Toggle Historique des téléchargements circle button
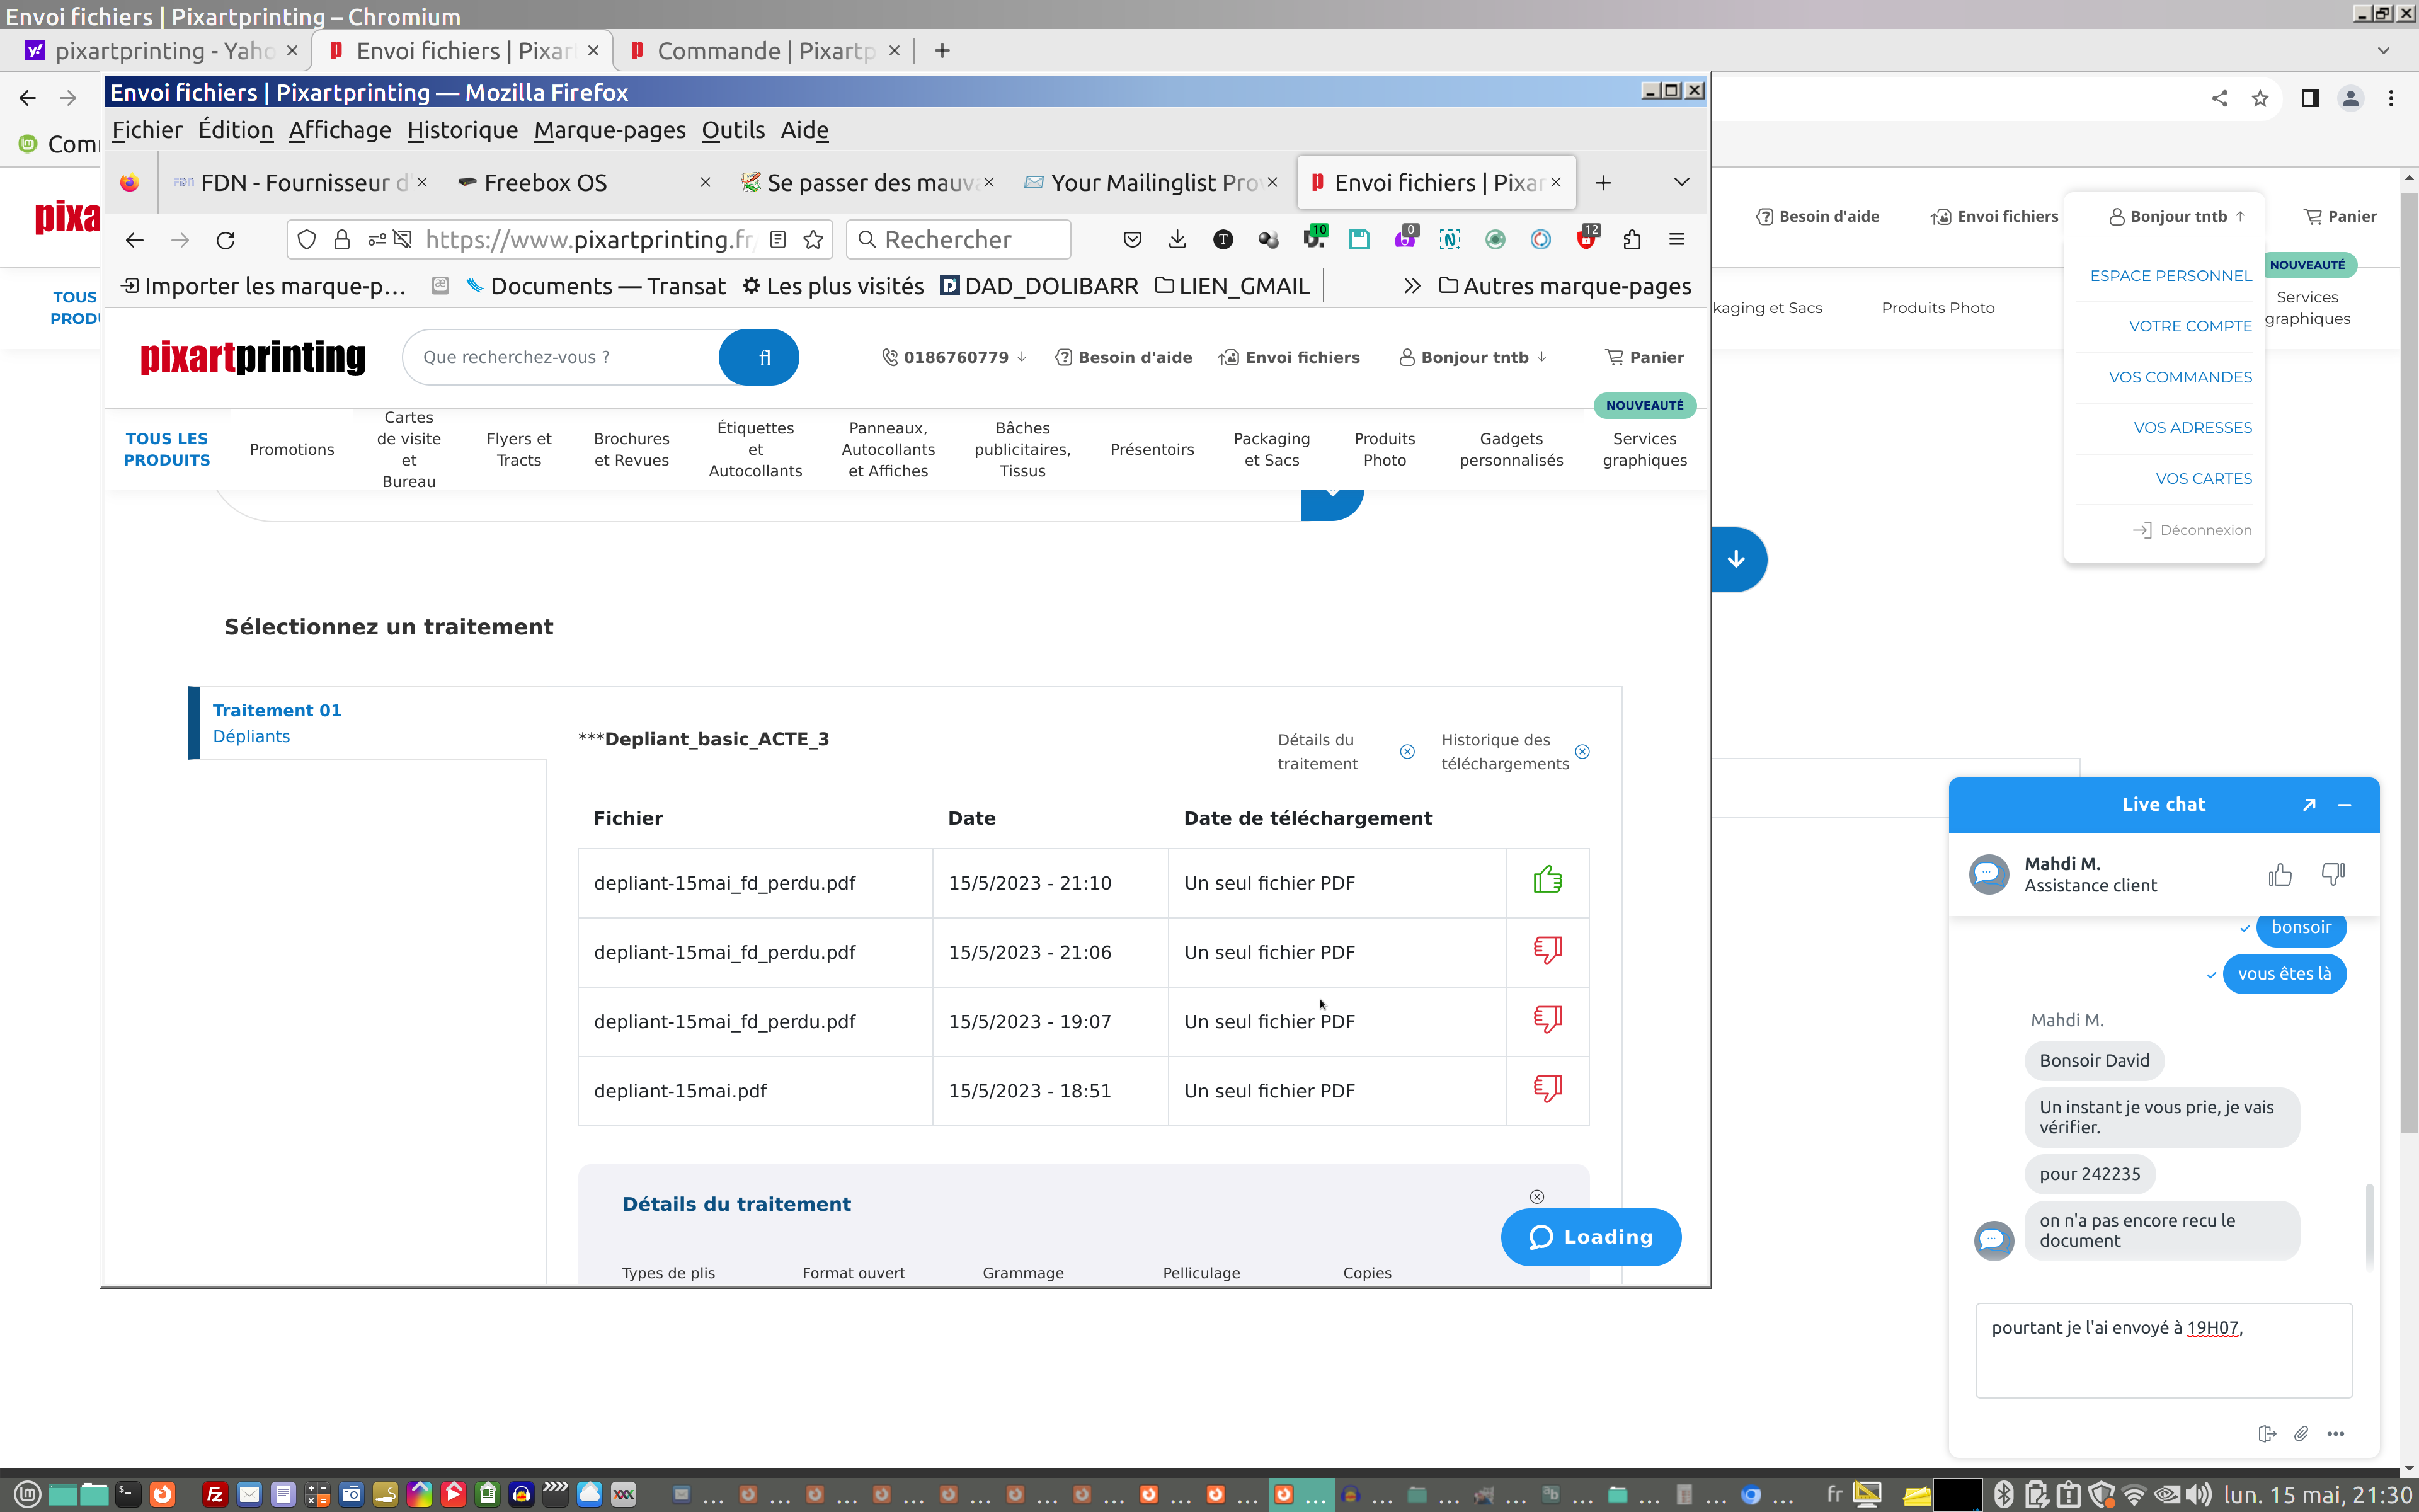The image size is (2419, 1512). pyautogui.click(x=1581, y=752)
